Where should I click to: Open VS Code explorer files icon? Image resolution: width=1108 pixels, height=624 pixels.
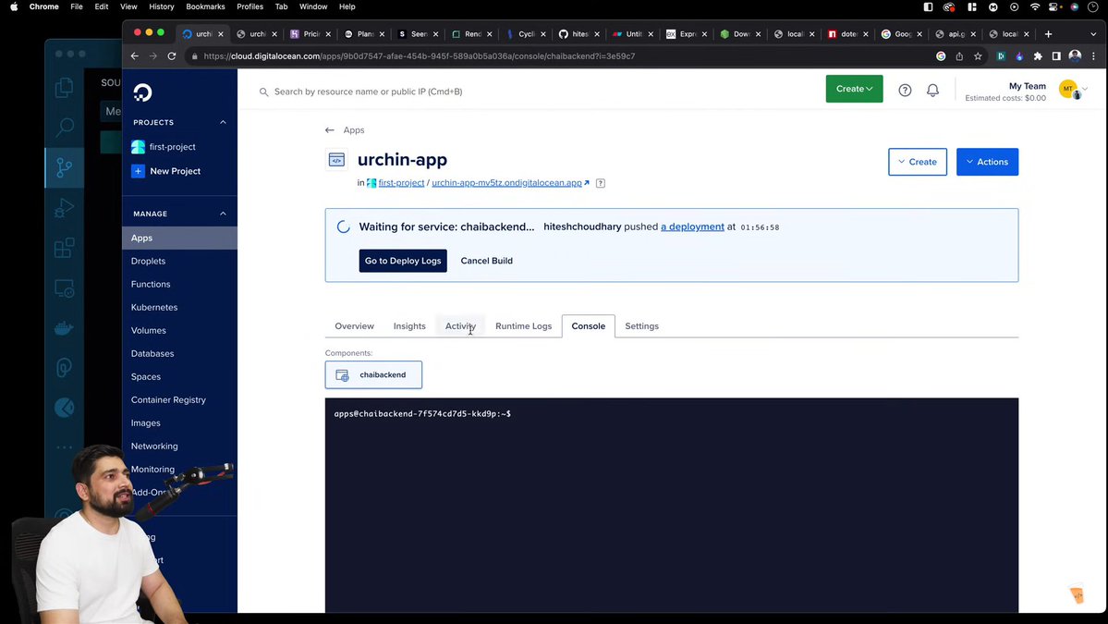(65, 87)
